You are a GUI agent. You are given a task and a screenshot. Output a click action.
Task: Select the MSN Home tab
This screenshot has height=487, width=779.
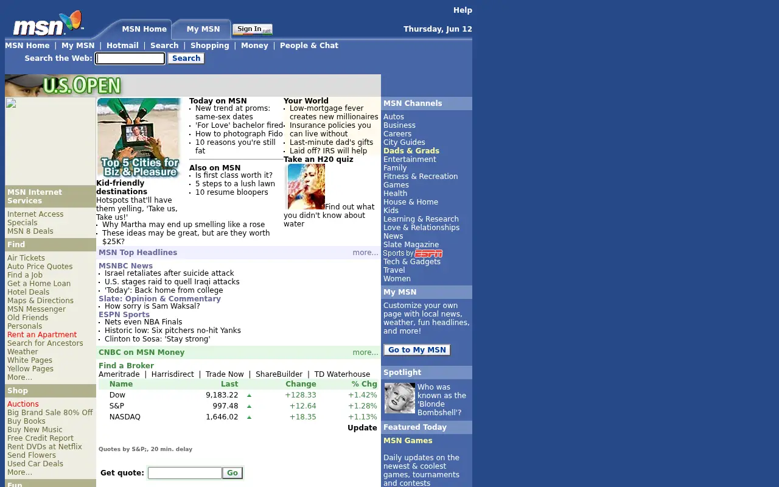[x=144, y=29]
